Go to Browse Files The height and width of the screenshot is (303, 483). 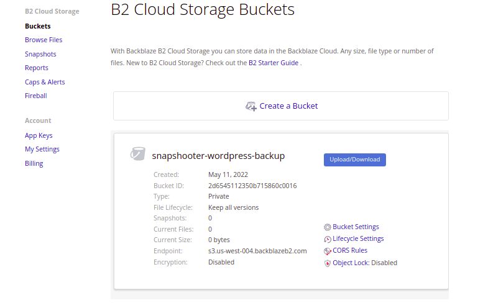(x=44, y=40)
